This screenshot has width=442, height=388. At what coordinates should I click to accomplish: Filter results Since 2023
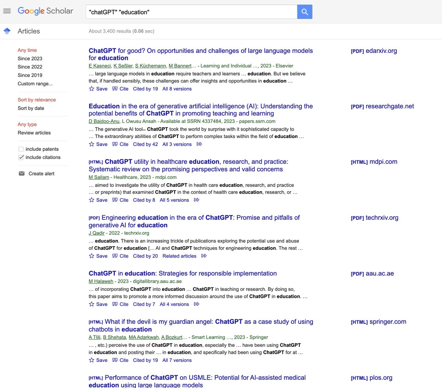click(30, 59)
